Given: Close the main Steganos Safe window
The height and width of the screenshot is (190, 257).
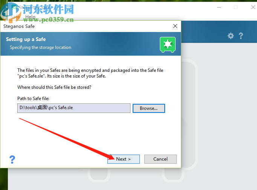Looking at the screenshot, I should [253, 7].
